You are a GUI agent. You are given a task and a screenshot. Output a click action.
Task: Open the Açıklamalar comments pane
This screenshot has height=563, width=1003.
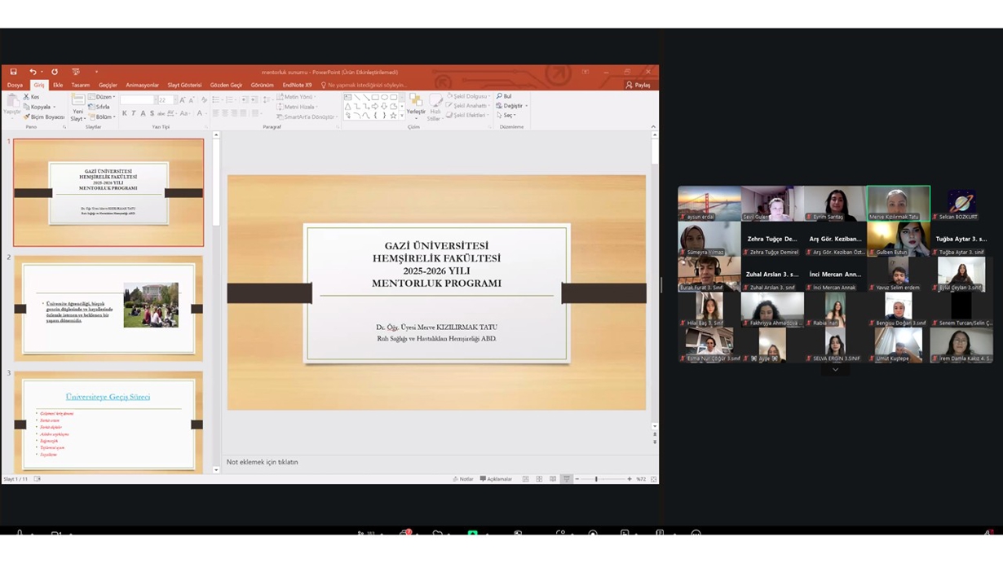[x=497, y=479]
